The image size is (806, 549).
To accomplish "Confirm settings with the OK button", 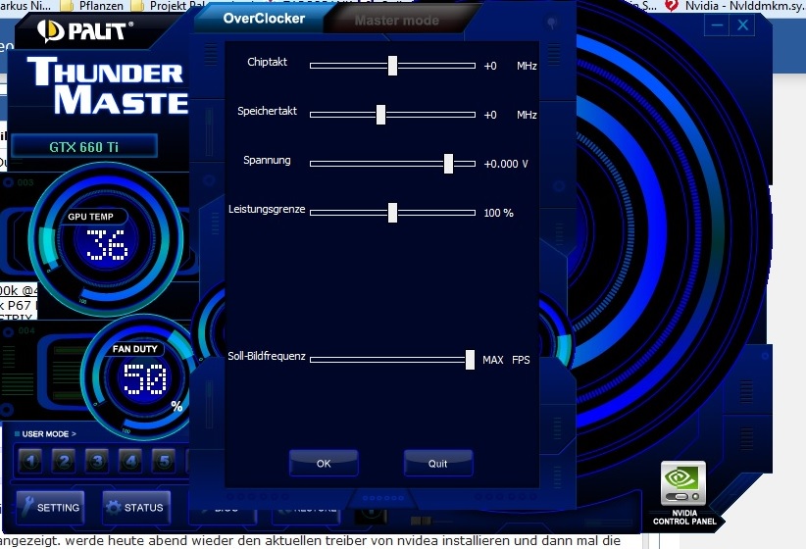I will coord(324,463).
